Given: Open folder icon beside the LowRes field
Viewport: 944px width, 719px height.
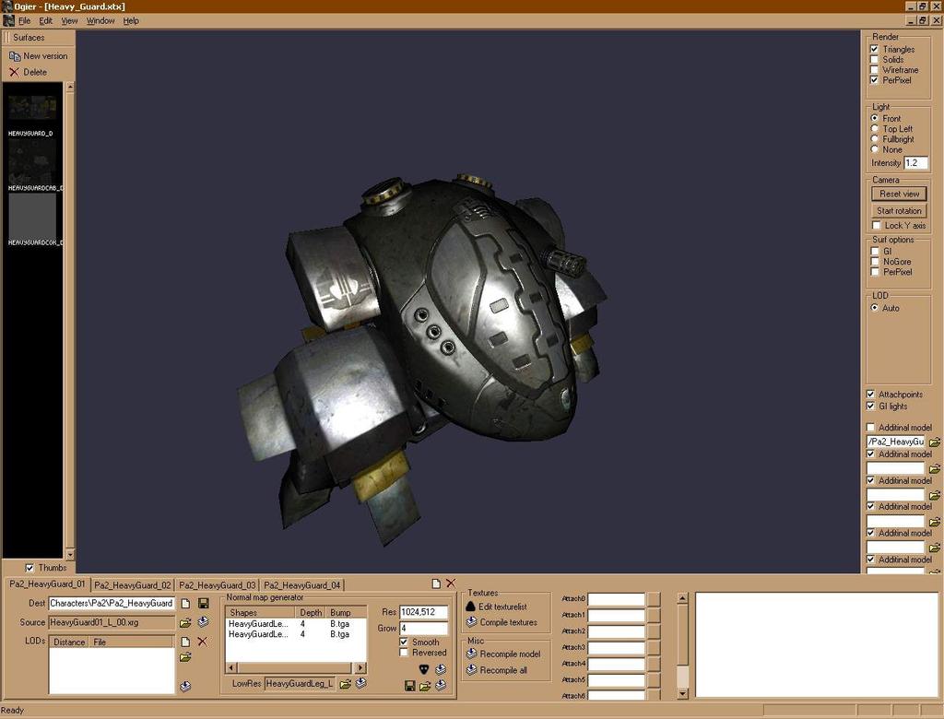Looking at the screenshot, I should coord(345,684).
